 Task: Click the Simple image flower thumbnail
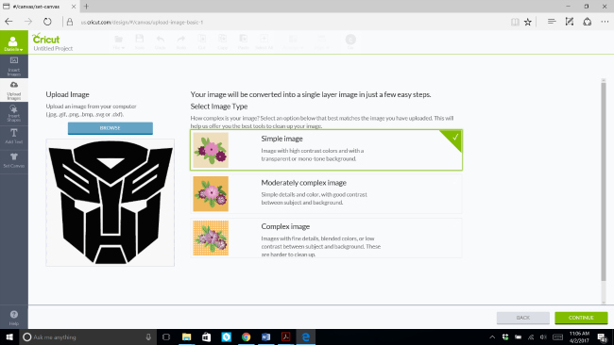click(211, 150)
